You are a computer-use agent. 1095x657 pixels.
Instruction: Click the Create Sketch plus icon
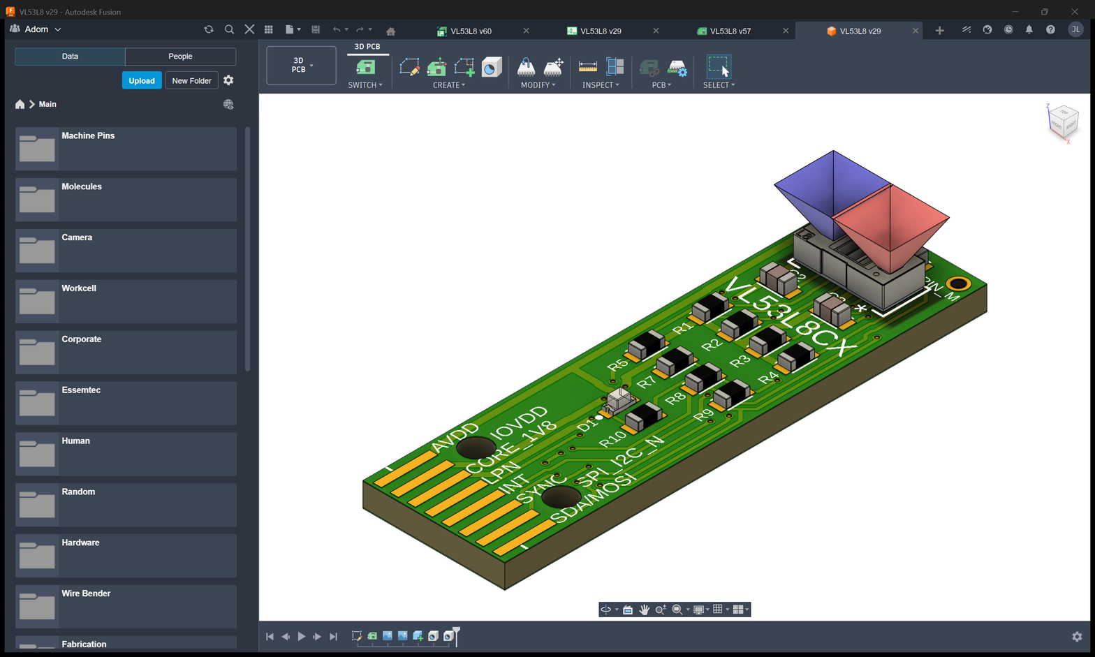point(464,67)
